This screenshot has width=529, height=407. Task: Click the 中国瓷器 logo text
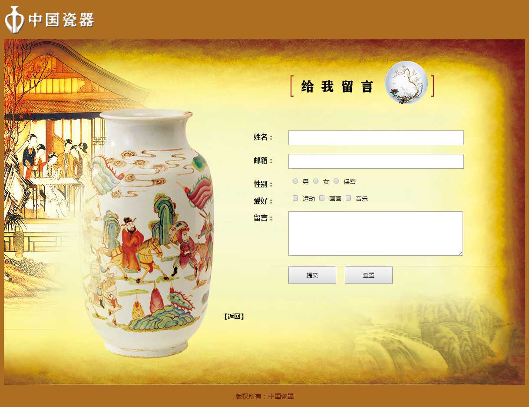click(61, 20)
